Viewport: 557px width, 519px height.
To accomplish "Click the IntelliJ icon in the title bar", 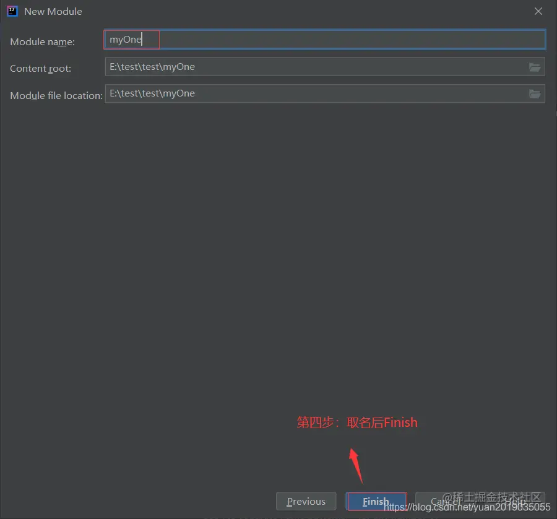I will coord(12,11).
